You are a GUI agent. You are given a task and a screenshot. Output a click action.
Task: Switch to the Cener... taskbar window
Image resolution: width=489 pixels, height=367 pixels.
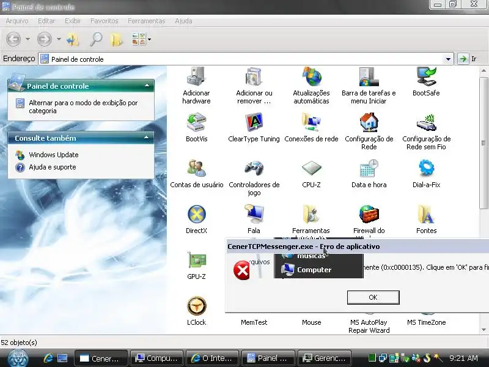click(101, 358)
